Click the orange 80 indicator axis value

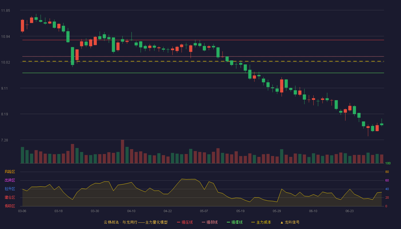(387, 172)
